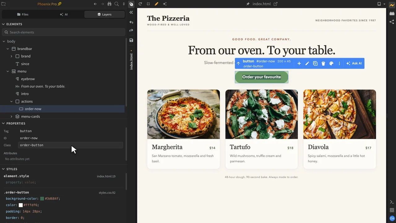This screenshot has height=223, width=396.
Task: Select the Layers tab
Action: click(x=104, y=14)
